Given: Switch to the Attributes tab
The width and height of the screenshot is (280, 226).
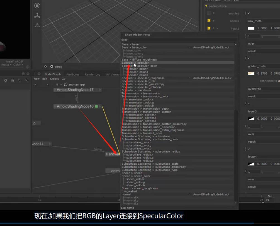Looking at the screenshot, I should click(73, 74).
